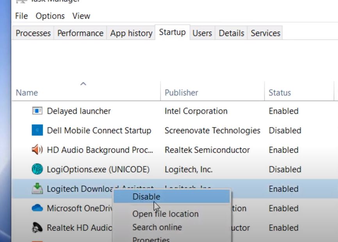Click the Intel Corporation publisher cell
This screenshot has height=242, width=338.
196,111
